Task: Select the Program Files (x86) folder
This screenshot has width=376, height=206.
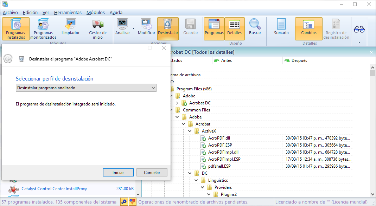Action: [x=194, y=89]
